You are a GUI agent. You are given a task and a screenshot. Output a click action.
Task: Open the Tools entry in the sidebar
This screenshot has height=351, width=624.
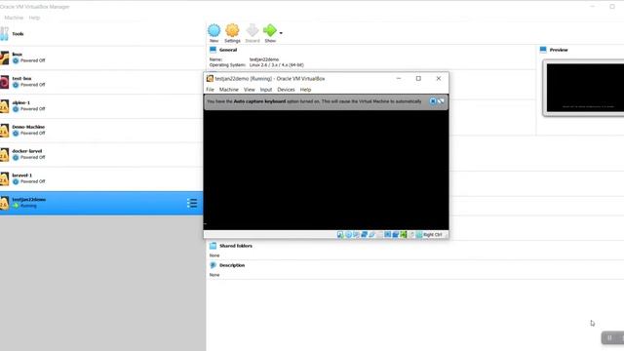pos(101,34)
